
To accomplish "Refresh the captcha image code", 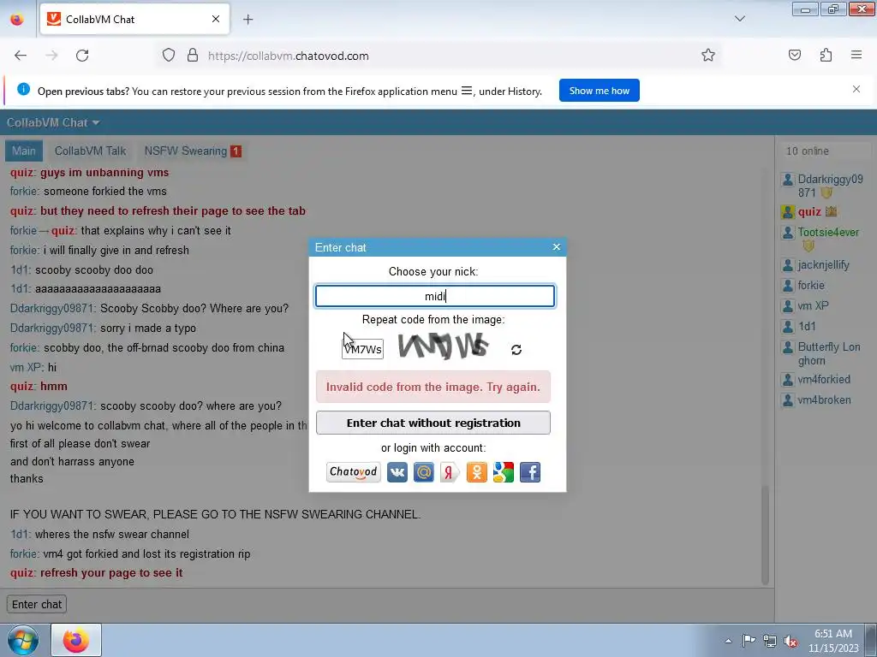I will click(516, 350).
